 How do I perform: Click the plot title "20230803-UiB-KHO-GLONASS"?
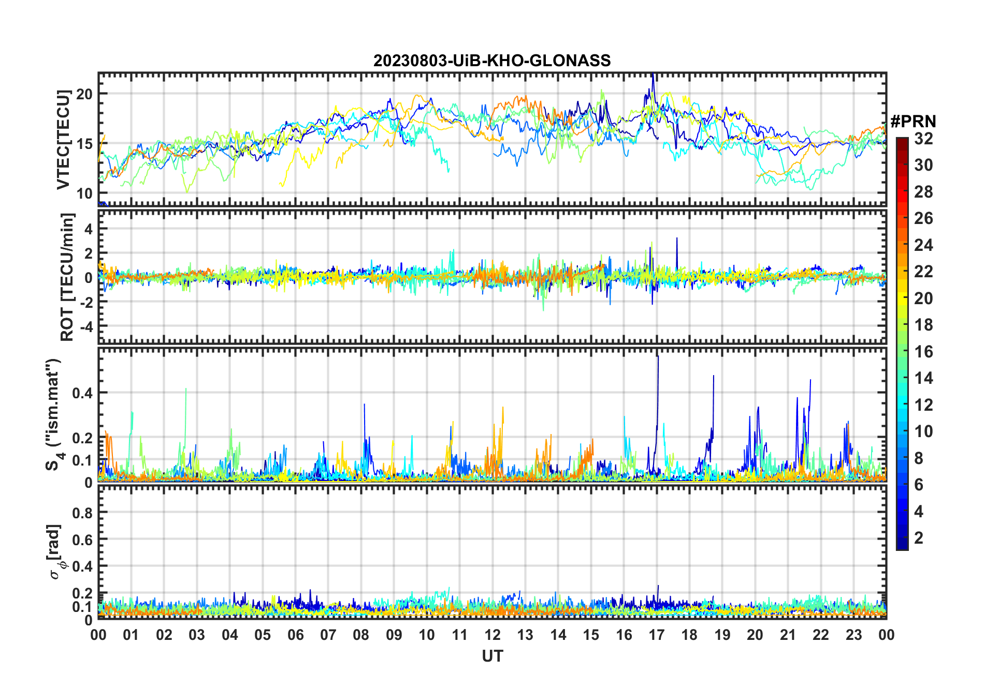492,61
